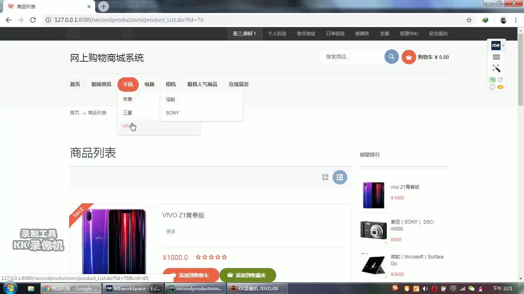Click the small refresh icon in floating panel

click(500, 80)
